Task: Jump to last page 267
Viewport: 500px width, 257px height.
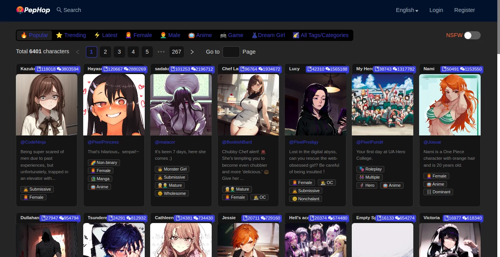Action: pos(176,52)
